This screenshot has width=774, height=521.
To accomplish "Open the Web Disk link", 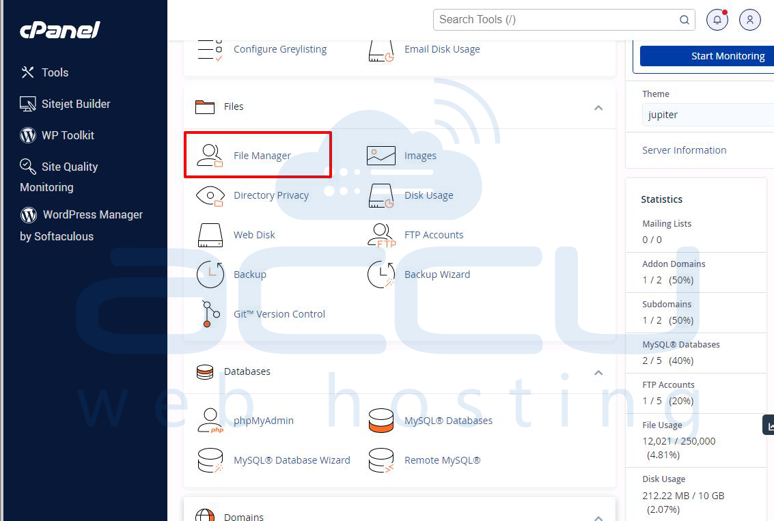I will [254, 235].
